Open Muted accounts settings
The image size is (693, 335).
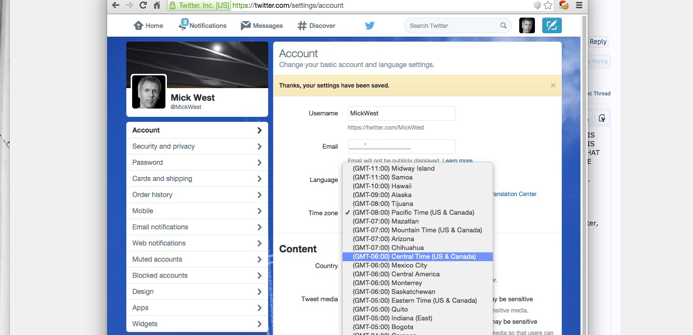pyautogui.click(x=197, y=259)
